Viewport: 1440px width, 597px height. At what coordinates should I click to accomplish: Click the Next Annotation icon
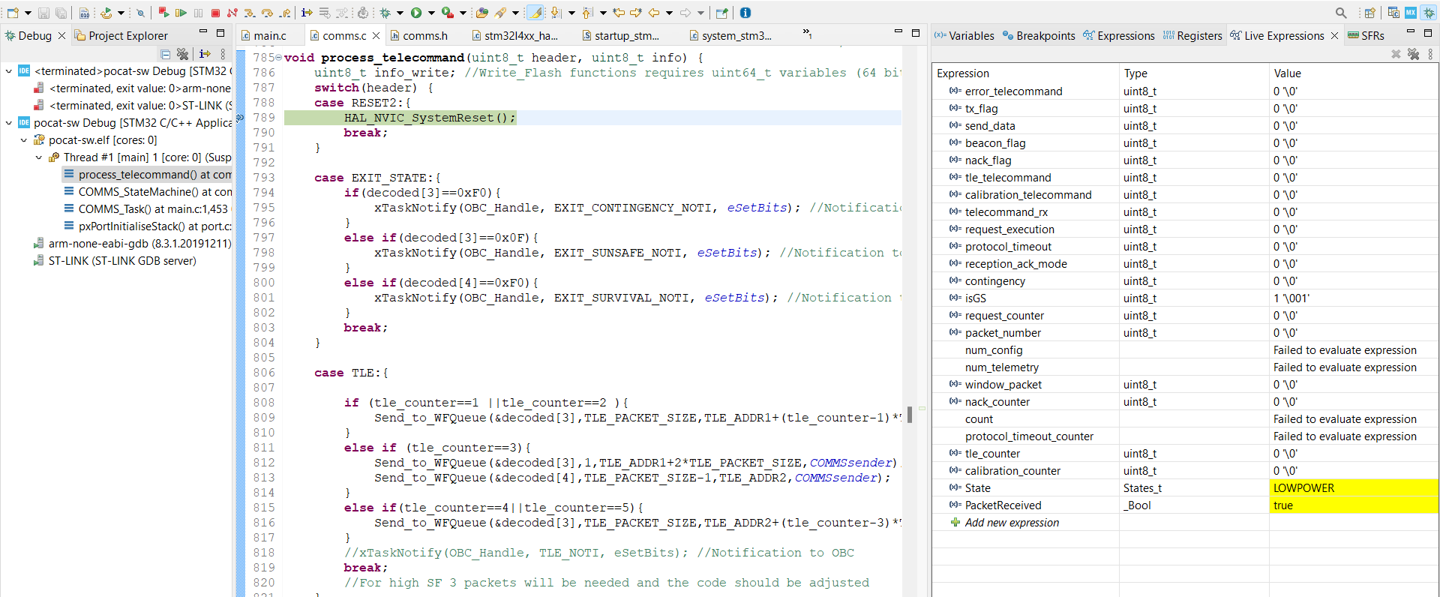556,13
